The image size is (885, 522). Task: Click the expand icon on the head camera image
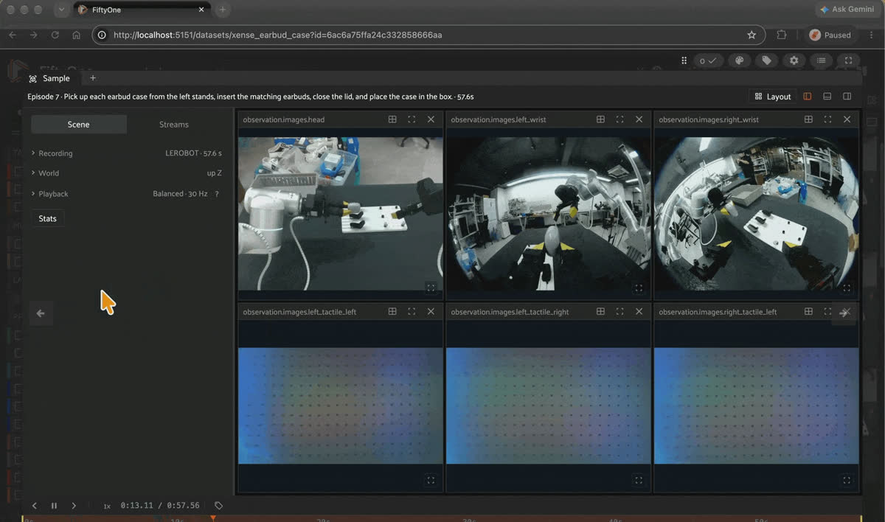431,288
